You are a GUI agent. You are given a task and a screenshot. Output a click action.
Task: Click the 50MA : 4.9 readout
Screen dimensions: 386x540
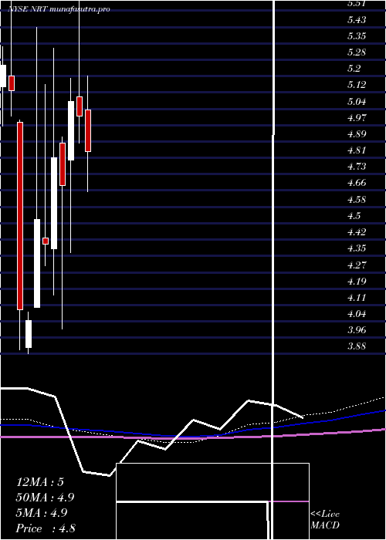45,498
